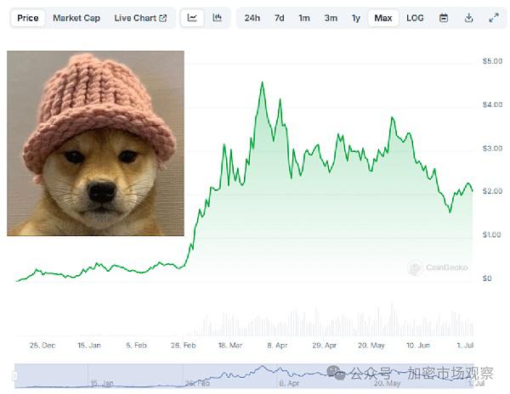Switch to the Market Cap tab
The image size is (510, 394).
[76, 18]
